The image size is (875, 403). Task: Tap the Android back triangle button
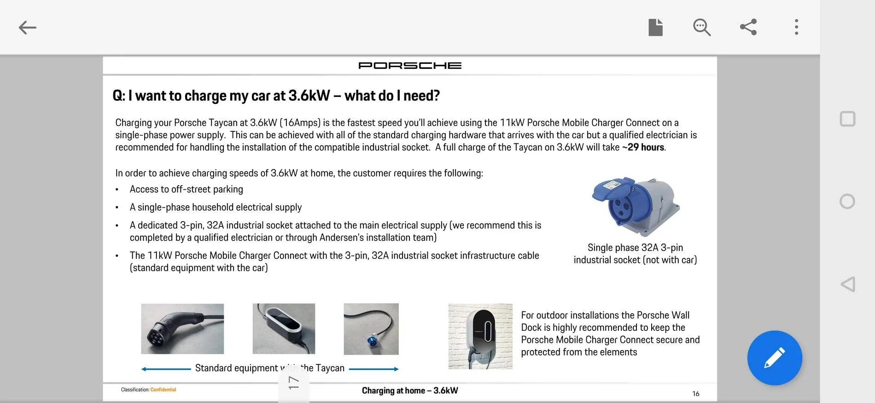pyautogui.click(x=848, y=284)
